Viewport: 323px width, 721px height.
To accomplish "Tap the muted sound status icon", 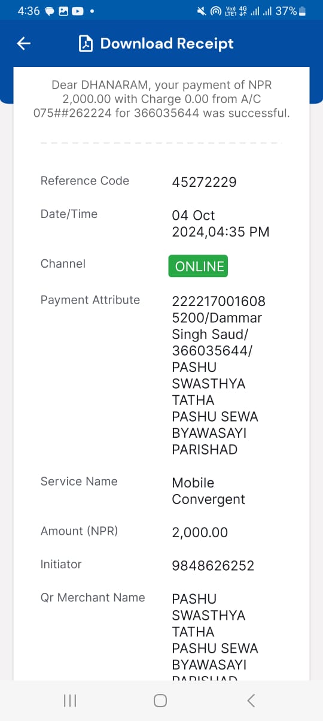I will click(x=201, y=11).
